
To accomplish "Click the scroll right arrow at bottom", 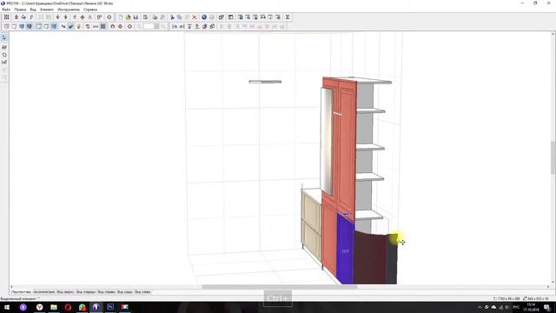I will (x=548, y=287).
